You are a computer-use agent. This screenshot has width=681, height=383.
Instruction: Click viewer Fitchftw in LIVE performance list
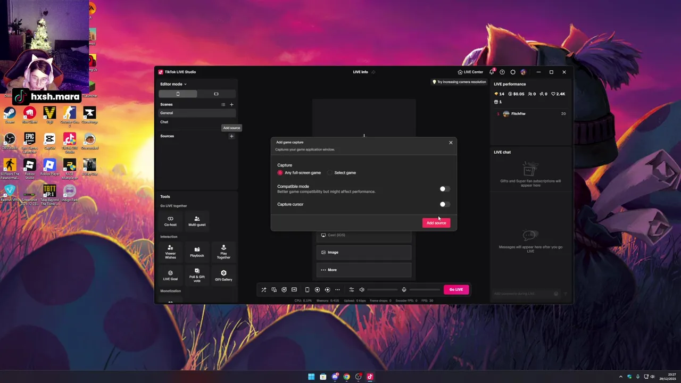point(531,113)
